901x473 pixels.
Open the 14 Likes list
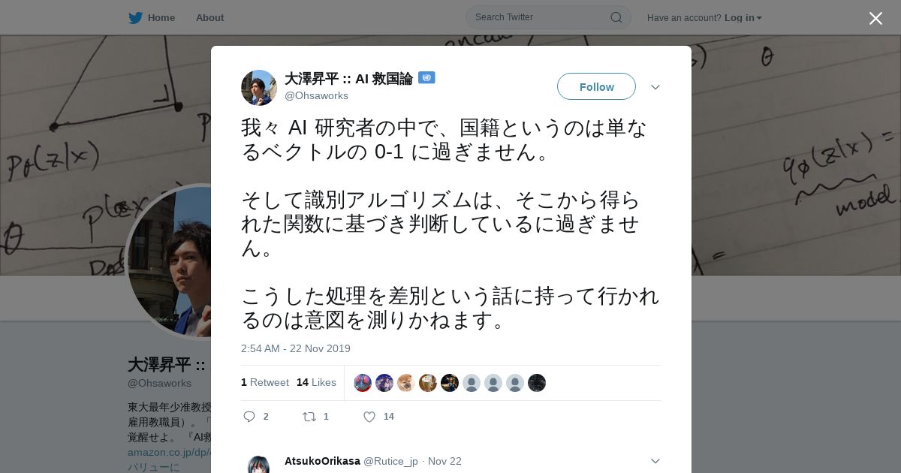tap(316, 382)
